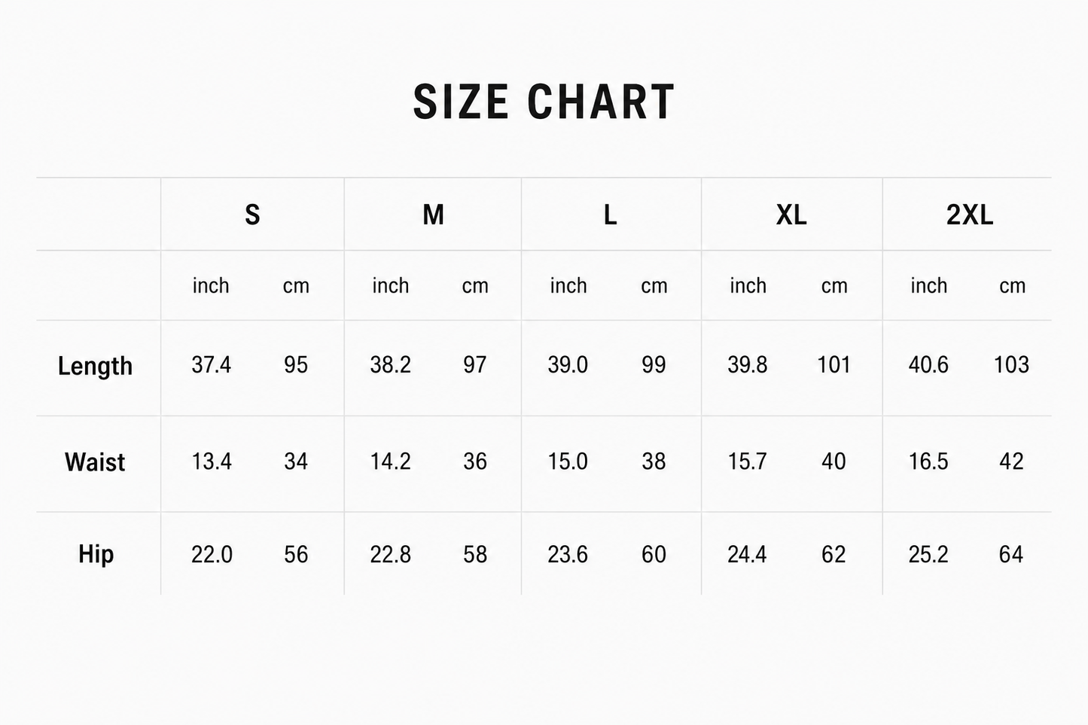Select the L size column header
1088x725 pixels.
coord(610,215)
